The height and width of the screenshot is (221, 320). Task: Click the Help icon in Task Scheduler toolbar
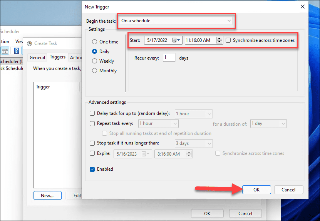click(x=17, y=51)
